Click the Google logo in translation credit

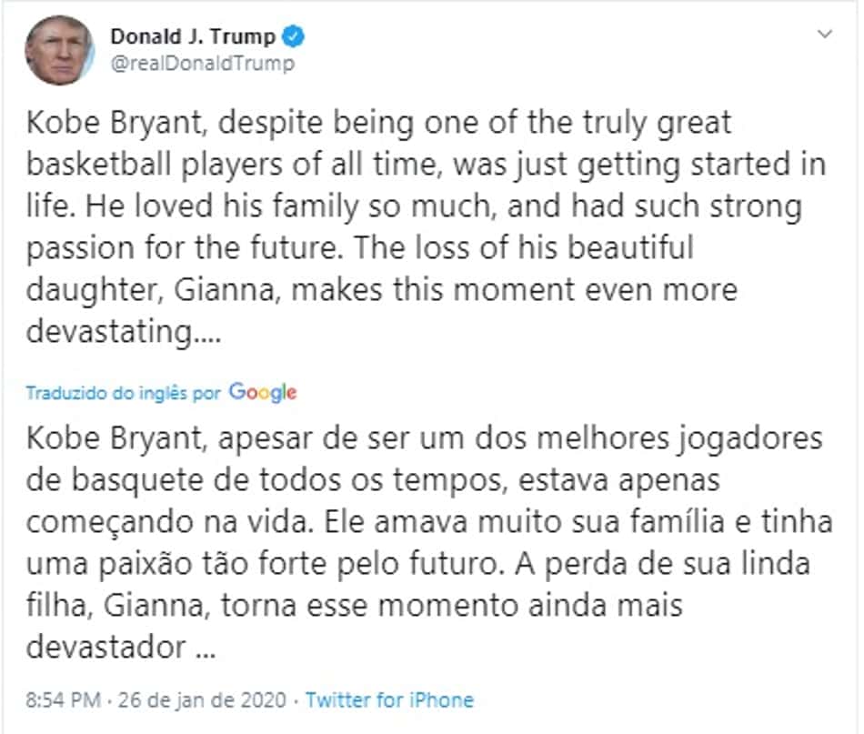tap(263, 392)
